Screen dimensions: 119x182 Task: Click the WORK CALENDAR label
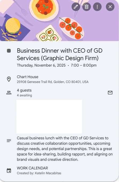(x=32, y=168)
